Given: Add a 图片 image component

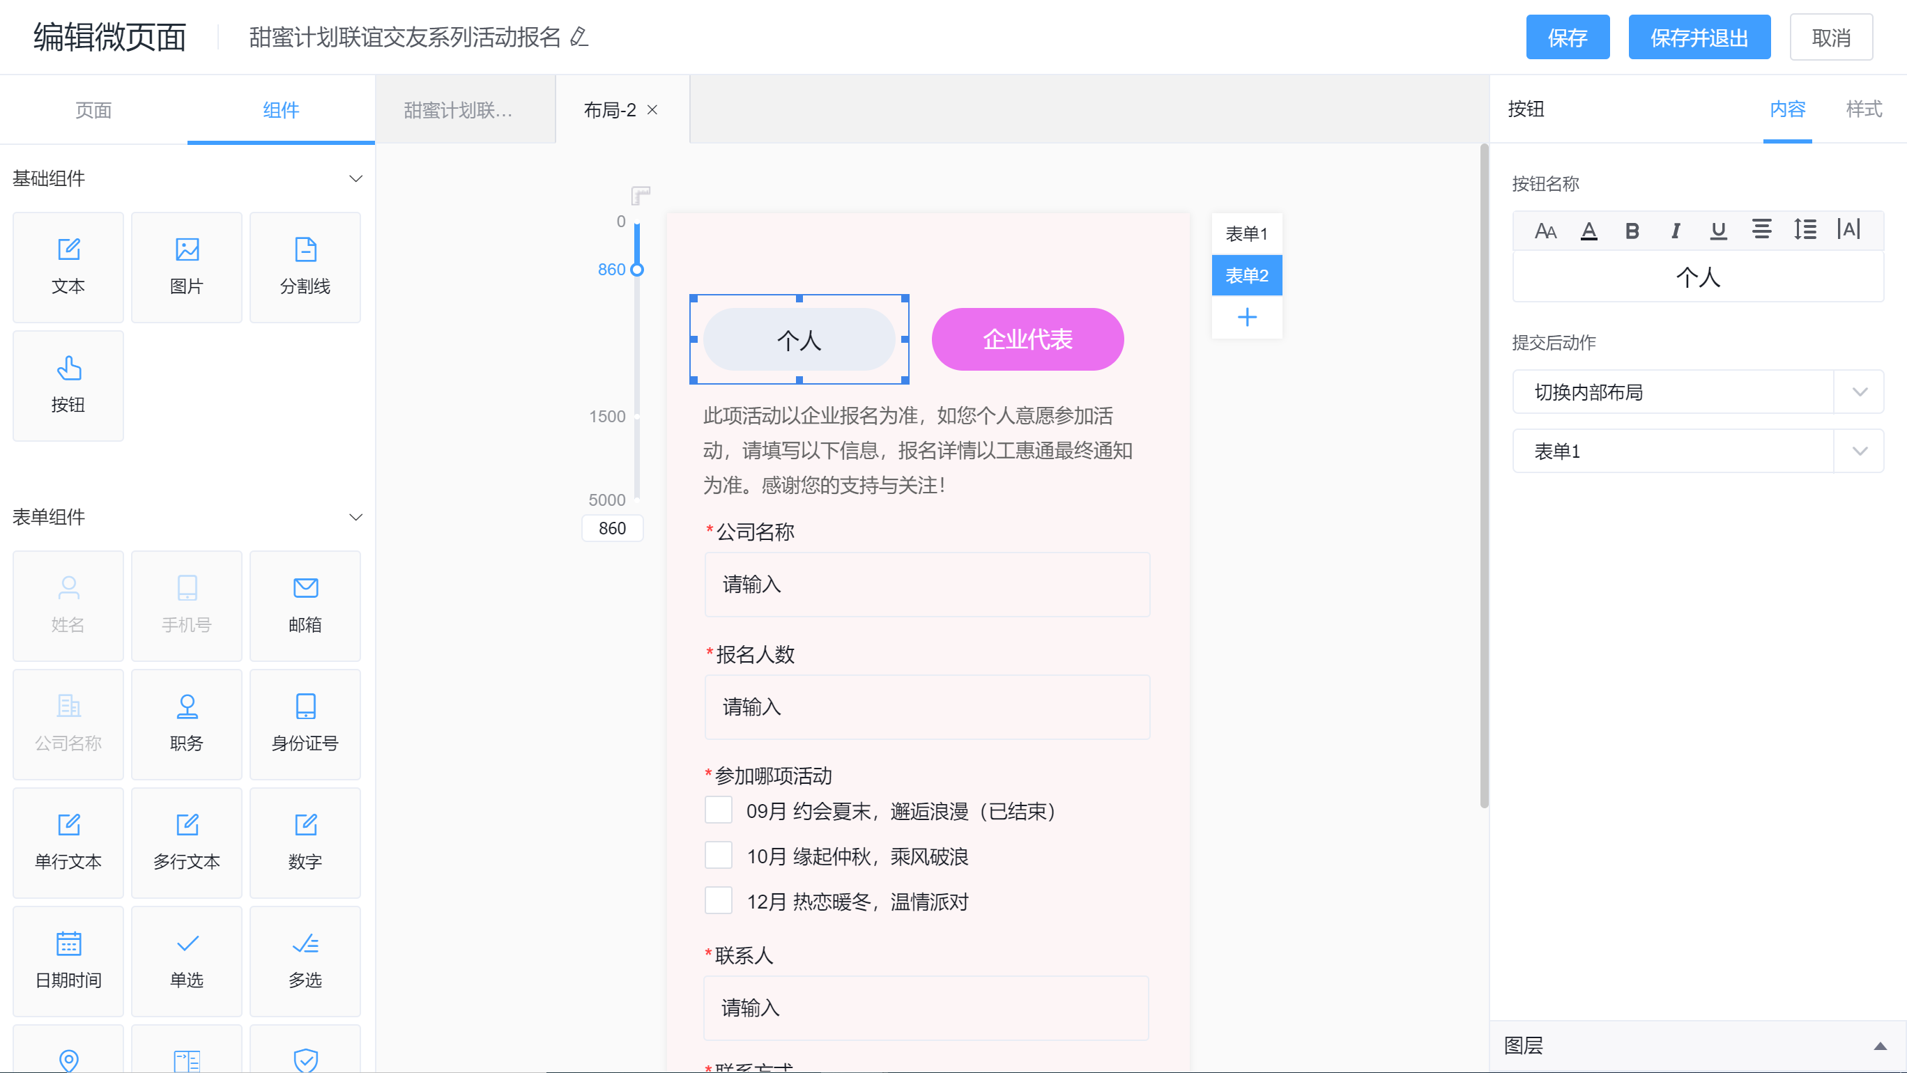Looking at the screenshot, I should coord(187,267).
